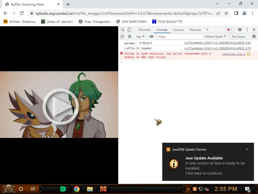
Task: Open GitHub - Enderma bookmark
Action: [x=20, y=21]
